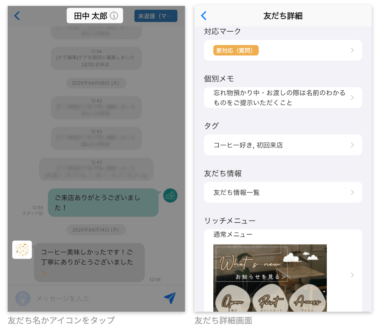Tap the customer's profile icon in chat
Image resolution: width=380 pixels, height=330 pixels.
tap(22, 250)
